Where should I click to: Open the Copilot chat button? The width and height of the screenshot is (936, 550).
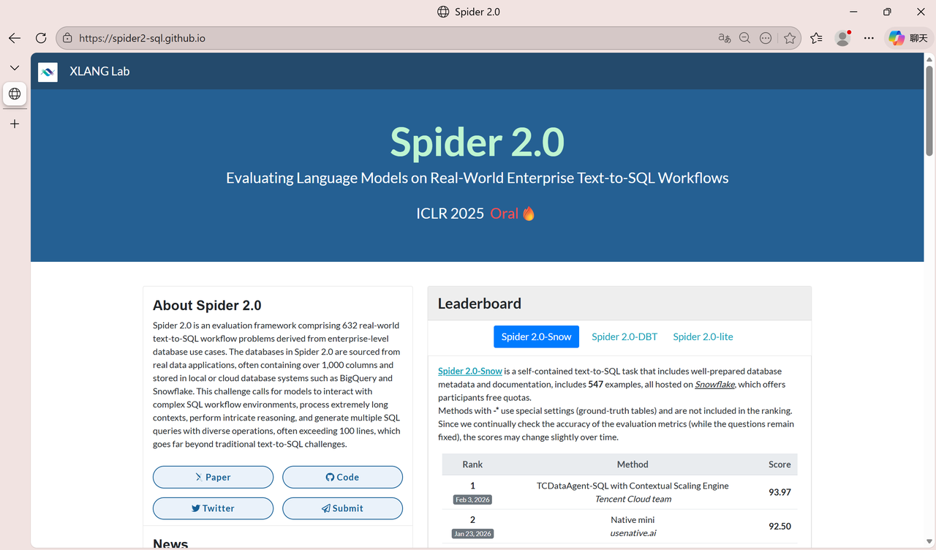click(x=908, y=38)
